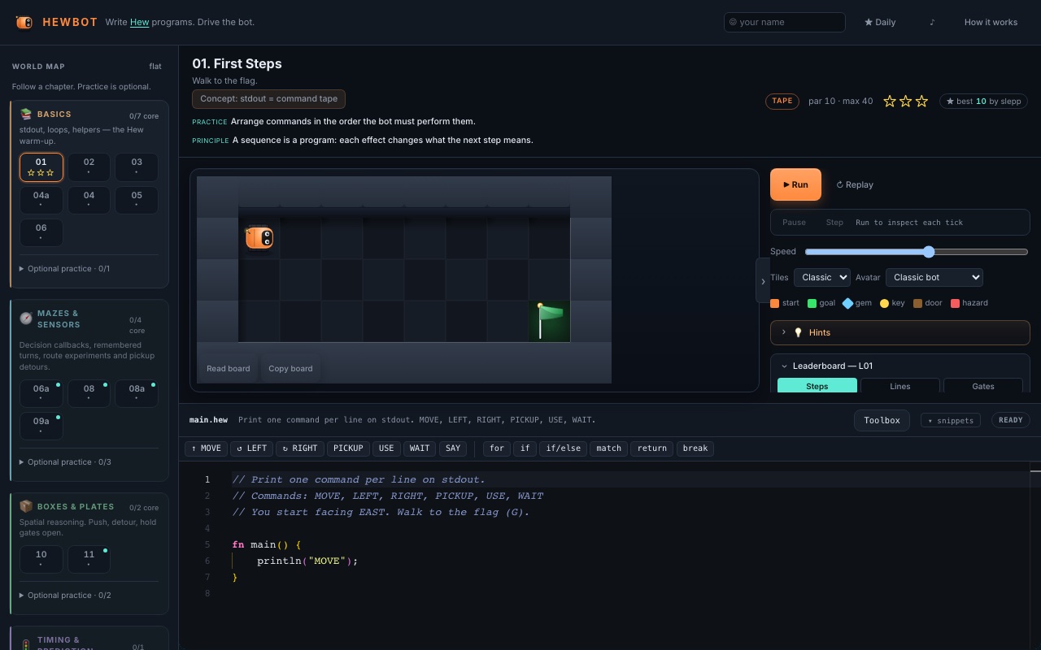Insert RIGHT turn command
The height and width of the screenshot is (650, 1041).
click(299, 448)
